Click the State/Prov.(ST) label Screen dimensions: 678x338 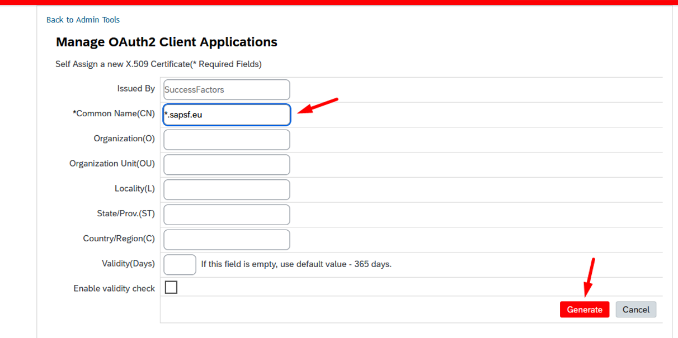tap(126, 213)
